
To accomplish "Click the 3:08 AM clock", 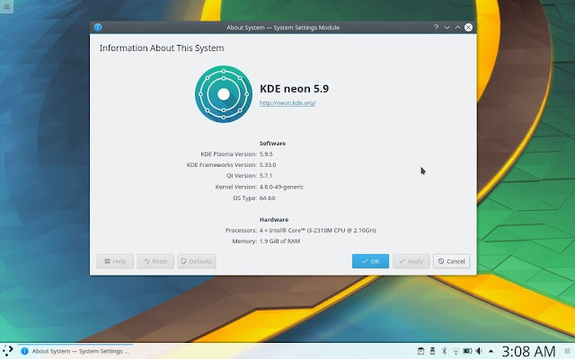I will (x=529, y=351).
